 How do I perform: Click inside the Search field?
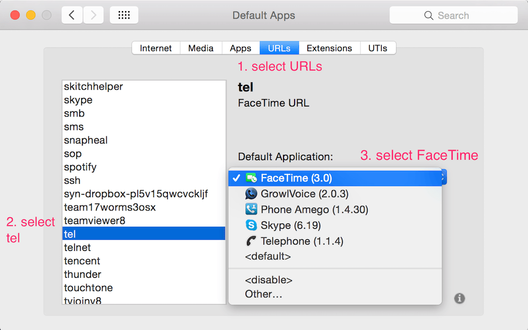[454, 15]
